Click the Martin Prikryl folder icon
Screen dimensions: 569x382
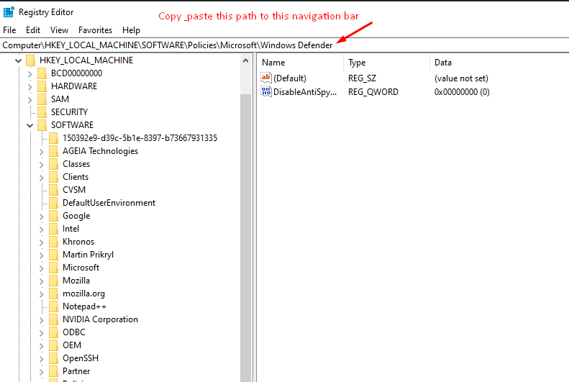(x=53, y=255)
